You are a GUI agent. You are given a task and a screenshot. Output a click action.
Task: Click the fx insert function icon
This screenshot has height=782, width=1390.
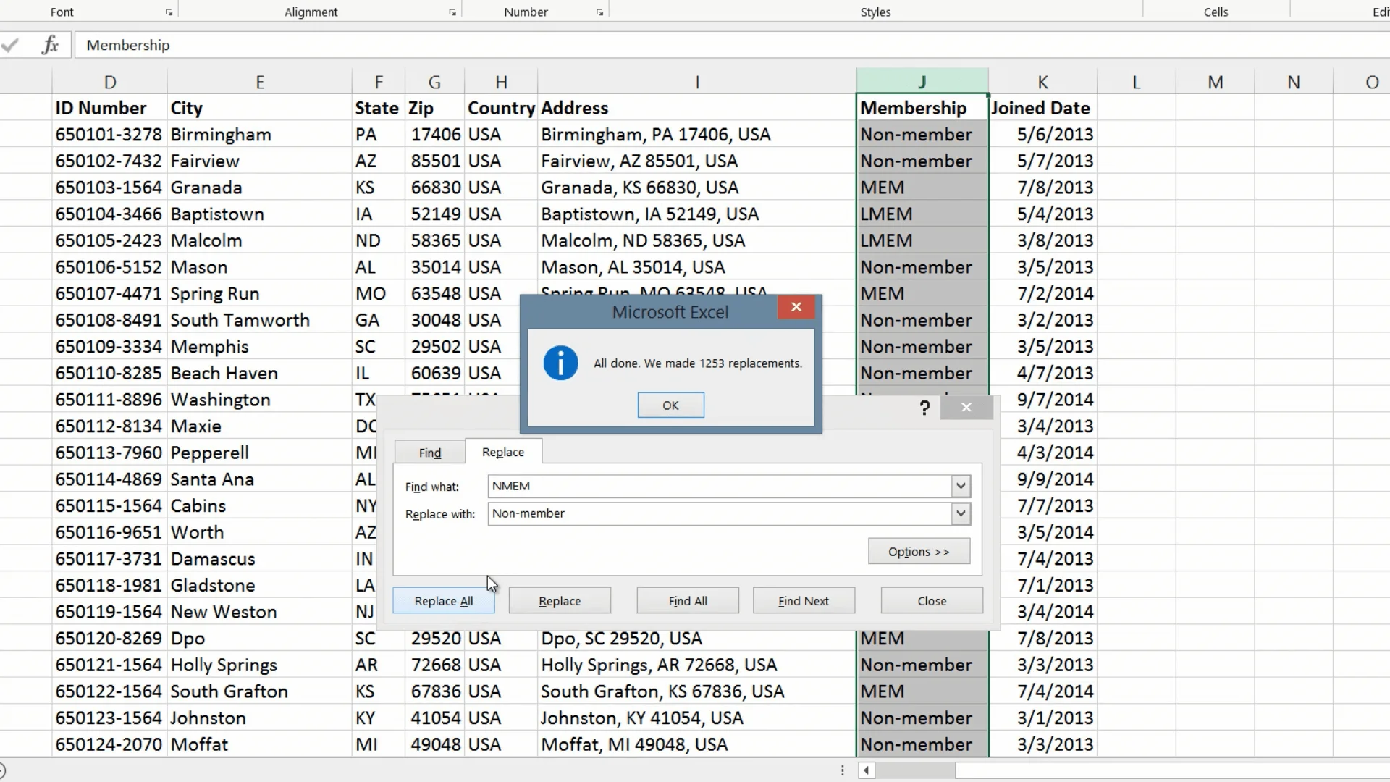pos(50,45)
